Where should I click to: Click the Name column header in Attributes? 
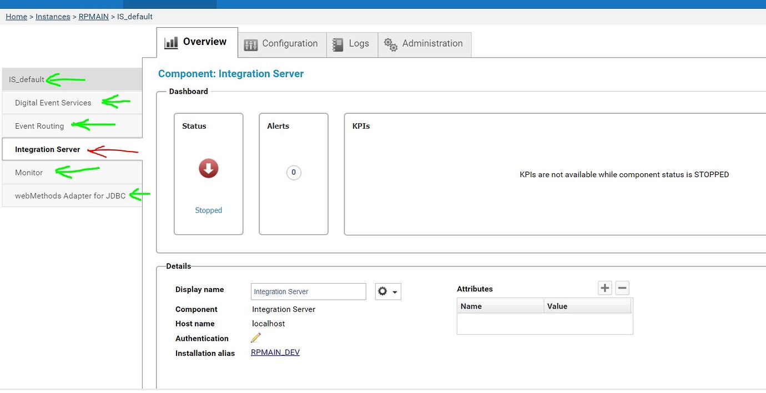click(x=501, y=306)
